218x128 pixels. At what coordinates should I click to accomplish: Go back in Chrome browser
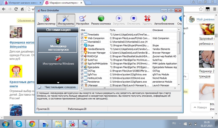[4, 9]
